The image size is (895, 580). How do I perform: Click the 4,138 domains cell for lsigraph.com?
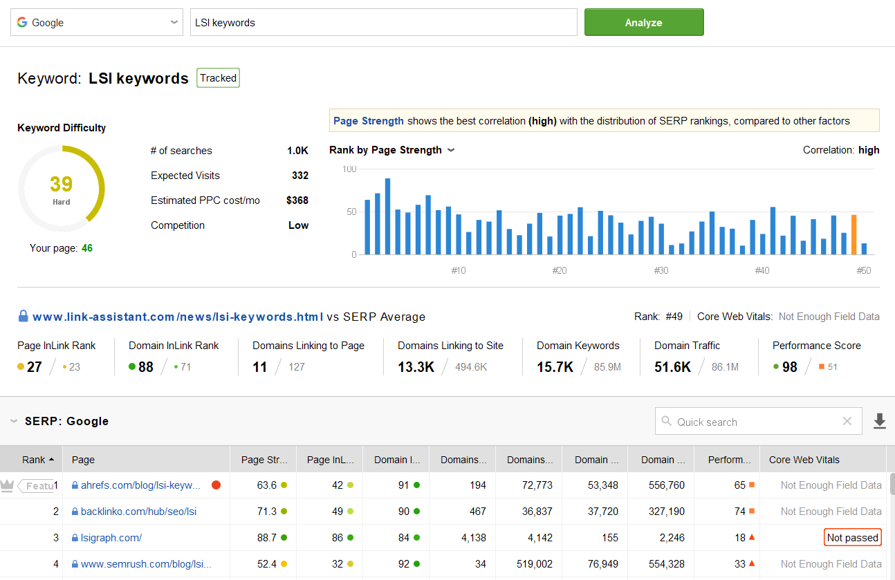click(x=462, y=538)
